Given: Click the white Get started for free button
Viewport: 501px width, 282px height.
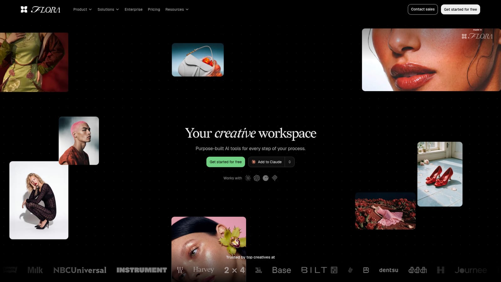Looking at the screenshot, I should pyautogui.click(x=460, y=9).
